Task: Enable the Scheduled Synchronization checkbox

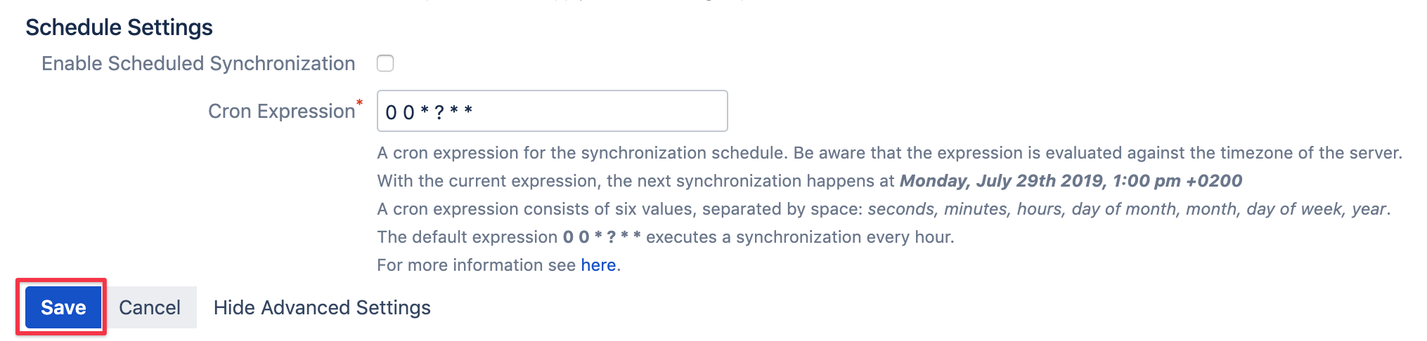Action: point(385,63)
